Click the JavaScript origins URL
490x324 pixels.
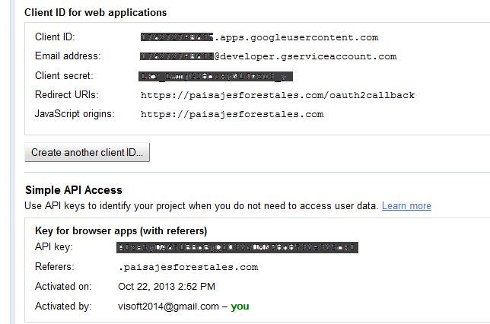point(232,114)
